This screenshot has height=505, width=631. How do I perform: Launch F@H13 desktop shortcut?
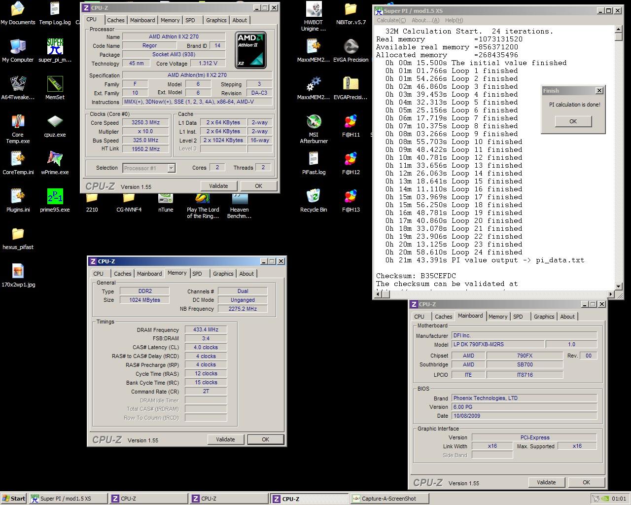[x=351, y=201]
